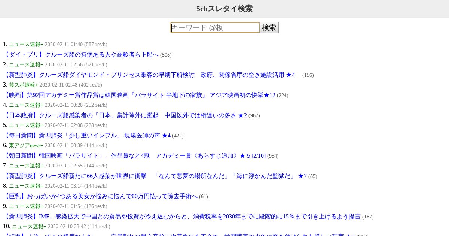Image resolution: width=449 pixels, height=236 pixels.
Task: Open thread 【ダイ・プリ】クルーズ船の持病ある人や高齢者ら下船へ
Action: (81, 55)
